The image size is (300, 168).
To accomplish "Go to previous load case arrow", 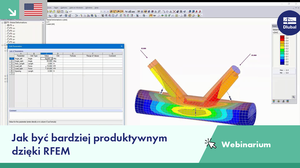I will [x=105, y=11].
